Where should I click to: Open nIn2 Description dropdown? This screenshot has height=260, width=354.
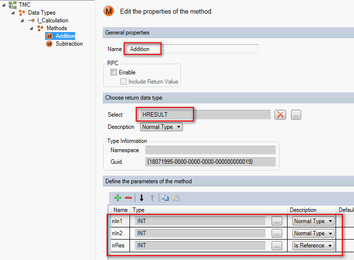click(x=313, y=233)
